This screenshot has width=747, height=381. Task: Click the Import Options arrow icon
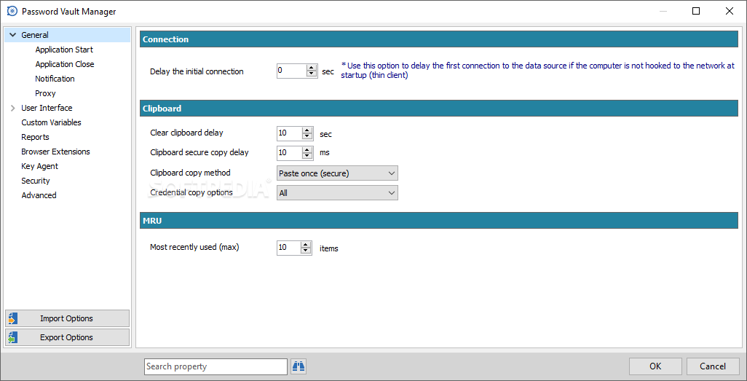point(12,318)
